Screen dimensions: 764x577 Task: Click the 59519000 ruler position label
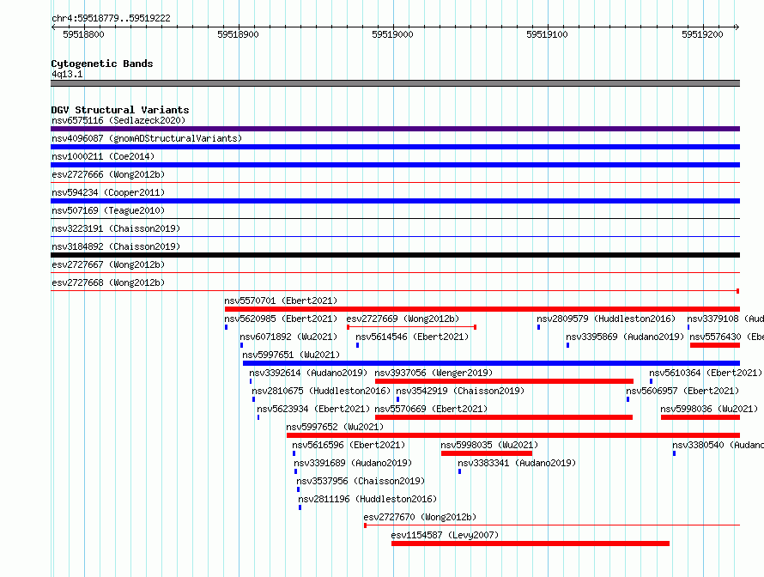click(x=392, y=34)
